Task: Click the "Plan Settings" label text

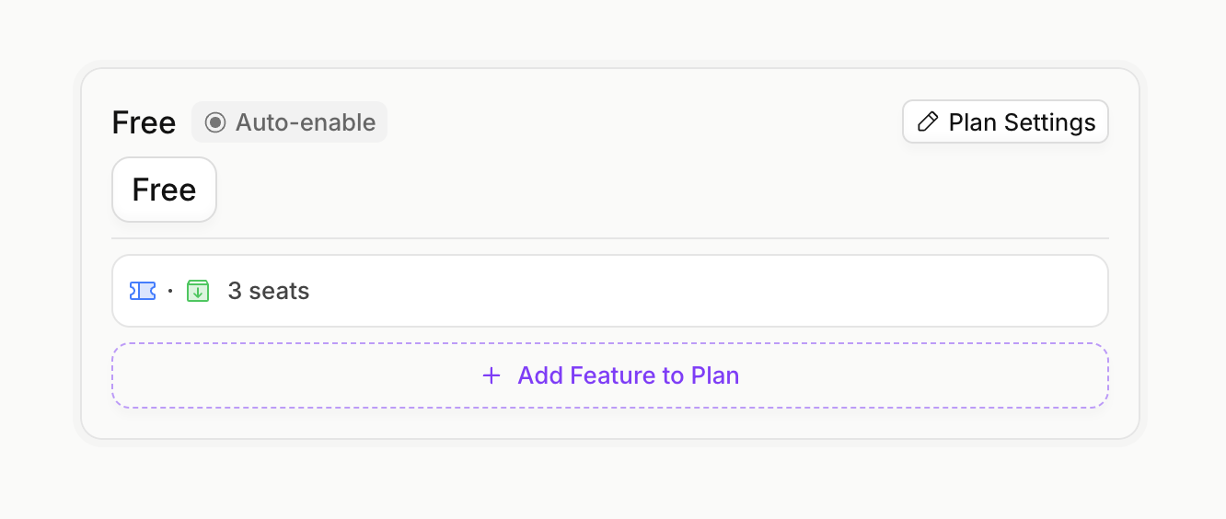Action: point(1022,122)
